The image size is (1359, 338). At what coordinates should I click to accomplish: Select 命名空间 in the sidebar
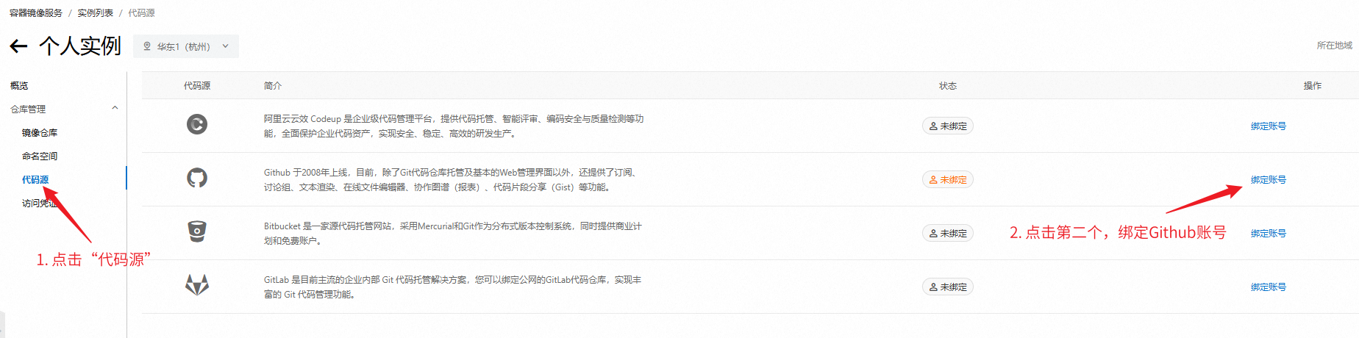(40, 157)
